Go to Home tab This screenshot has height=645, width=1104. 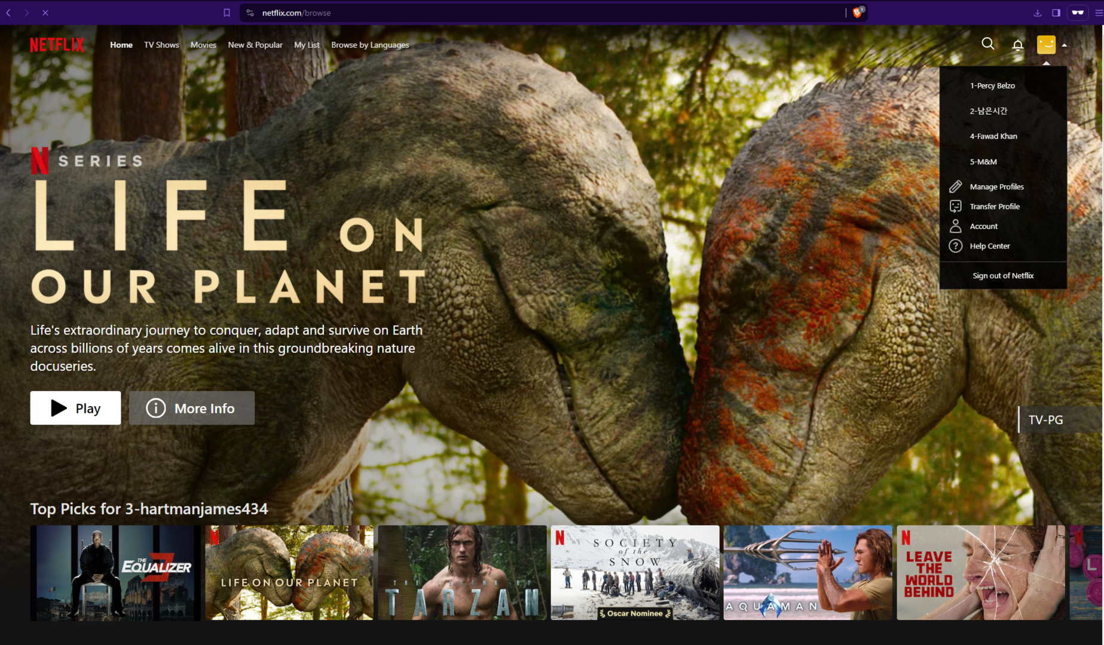(121, 45)
